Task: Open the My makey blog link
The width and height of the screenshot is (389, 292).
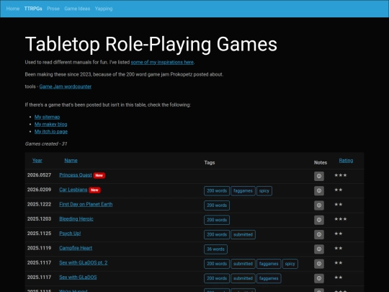Action: coord(51,124)
